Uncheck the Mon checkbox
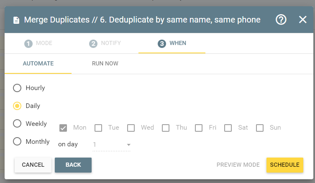Viewport: 315px width, 183px height. click(63, 128)
